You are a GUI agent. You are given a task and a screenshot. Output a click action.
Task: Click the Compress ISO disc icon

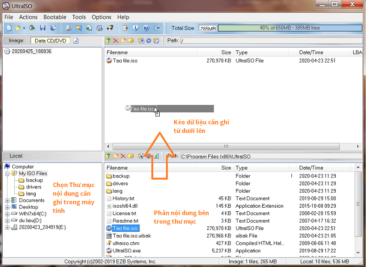click(x=89, y=28)
